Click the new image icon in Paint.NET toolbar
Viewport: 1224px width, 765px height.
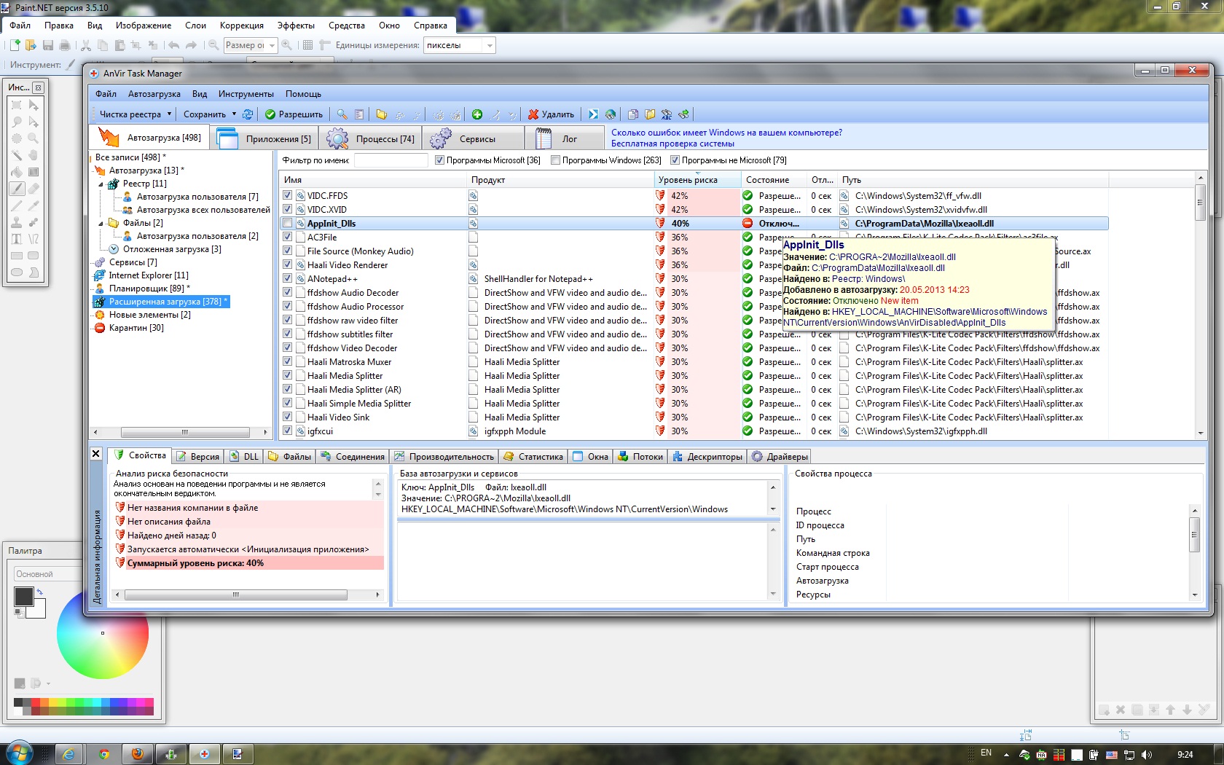click(15, 45)
